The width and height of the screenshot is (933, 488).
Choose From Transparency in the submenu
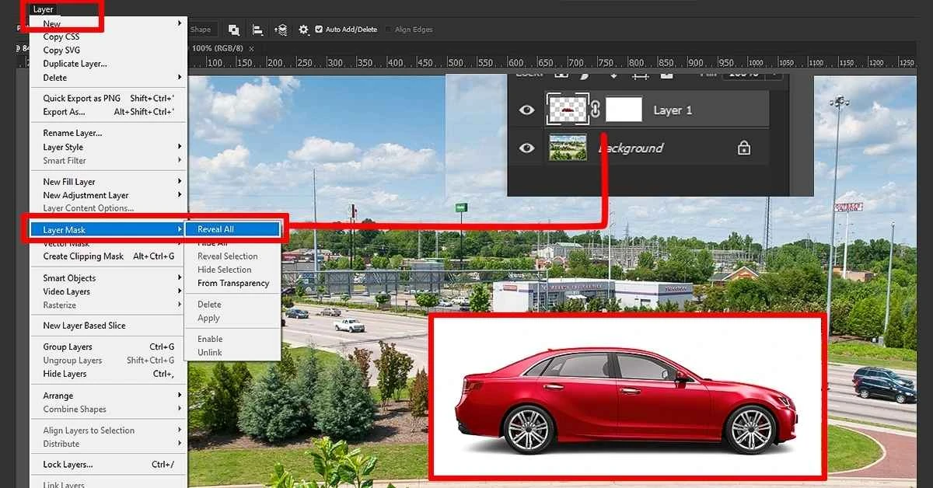pos(233,284)
